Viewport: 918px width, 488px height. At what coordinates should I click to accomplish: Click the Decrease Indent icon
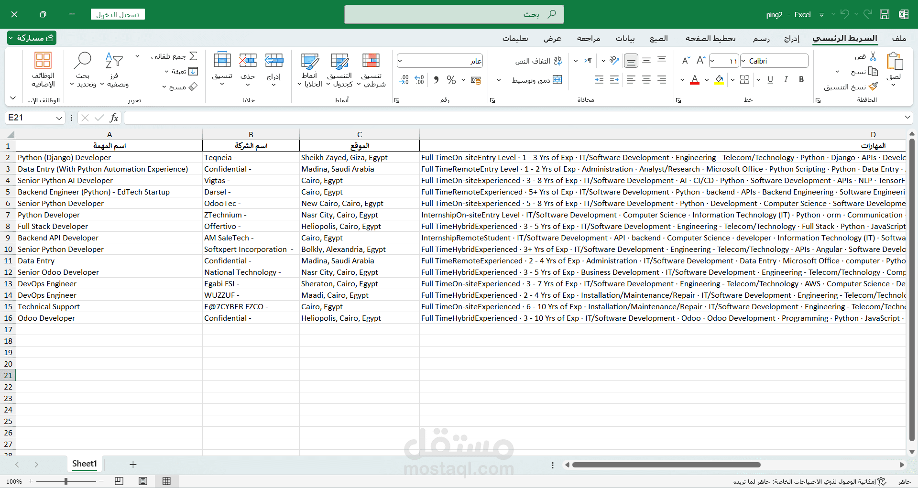tap(614, 80)
